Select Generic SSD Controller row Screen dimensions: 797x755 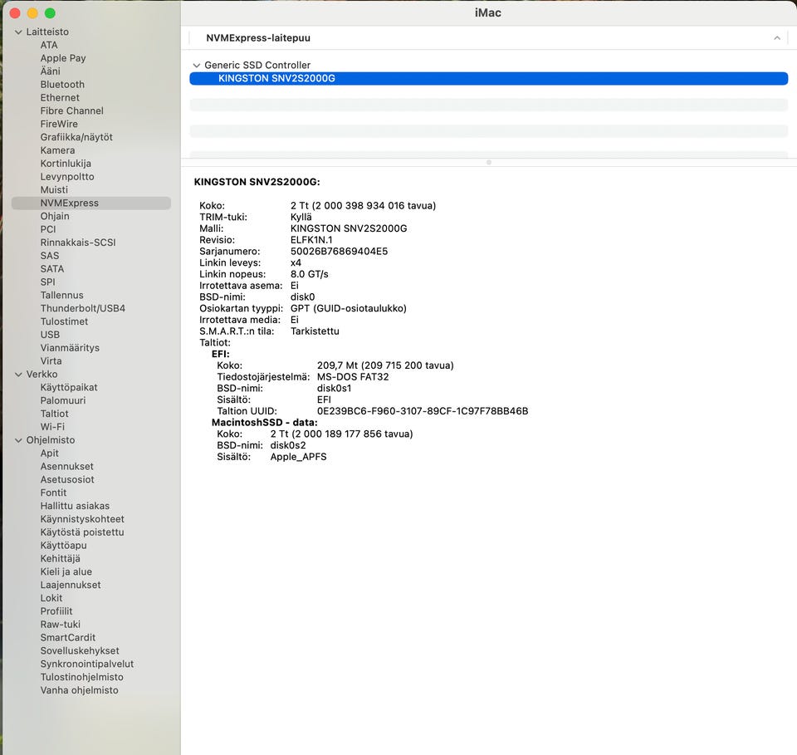click(x=488, y=65)
